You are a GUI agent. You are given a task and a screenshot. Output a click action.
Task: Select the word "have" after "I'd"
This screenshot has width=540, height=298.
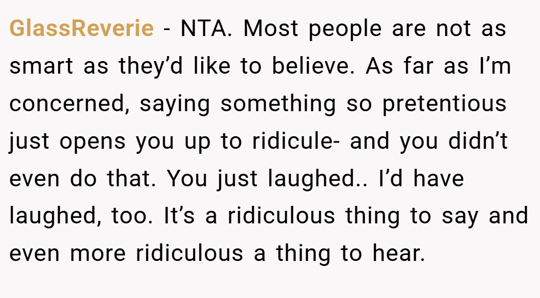(x=438, y=178)
